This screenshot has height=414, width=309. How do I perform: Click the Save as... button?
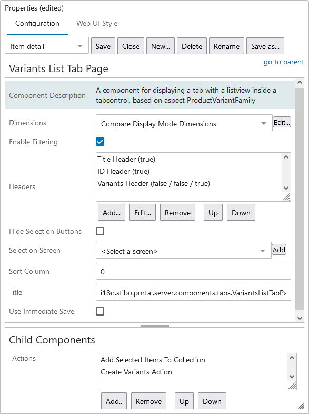point(265,46)
